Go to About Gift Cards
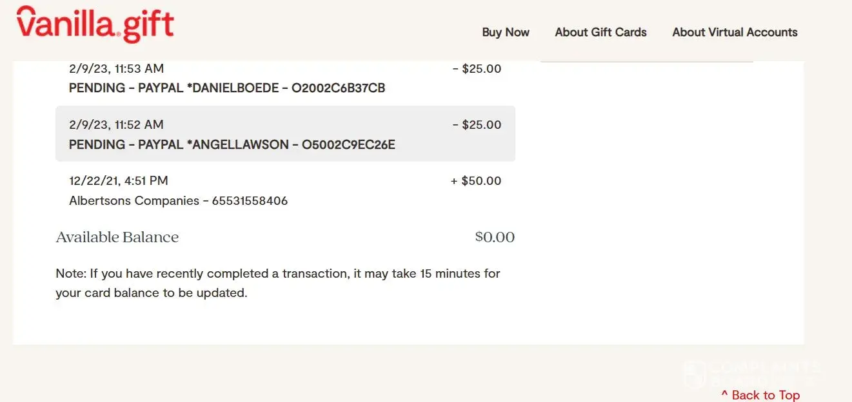Screen dimensions: 852x402 pyautogui.click(x=600, y=32)
